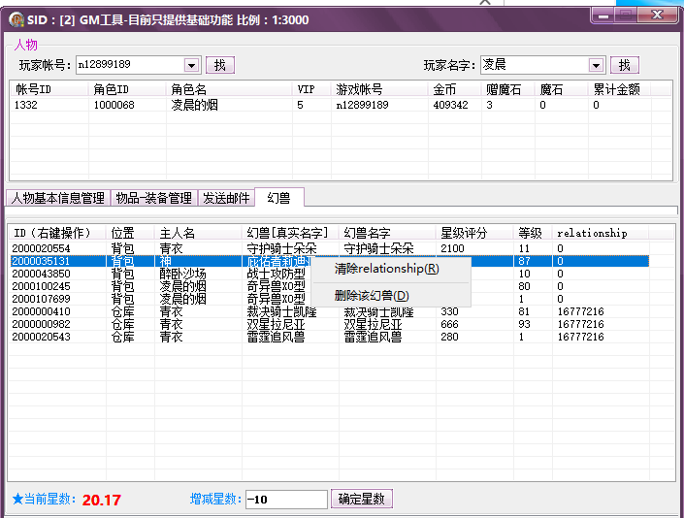Click 找 button next to 玩家帐号

[x=219, y=65]
